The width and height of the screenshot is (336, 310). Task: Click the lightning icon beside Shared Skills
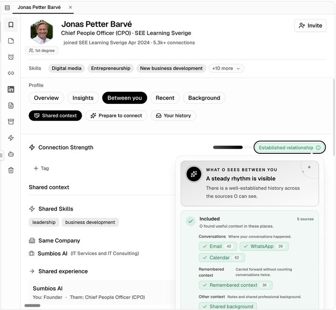pyautogui.click(x=32, y=209)
